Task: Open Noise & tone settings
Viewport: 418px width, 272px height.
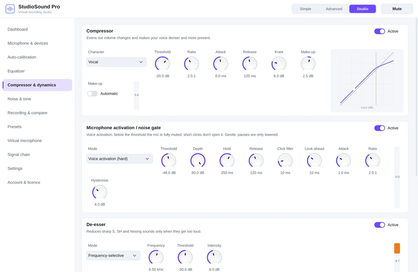Action: tap(37, 99)
